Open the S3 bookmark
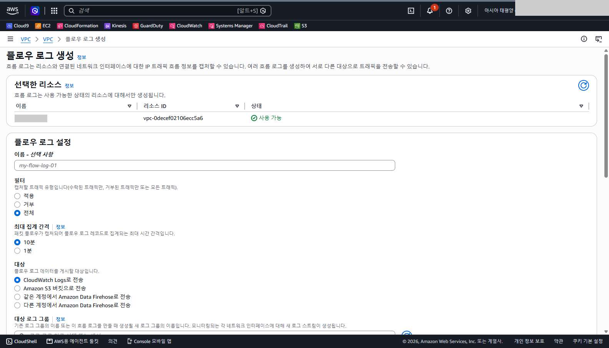Image resolution: width=609 pixels, height=348 pixels. click(x=301, y=26)
